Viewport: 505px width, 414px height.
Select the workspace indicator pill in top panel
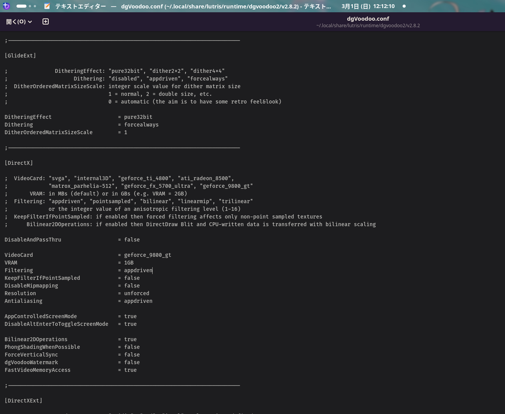click(22, 6)
